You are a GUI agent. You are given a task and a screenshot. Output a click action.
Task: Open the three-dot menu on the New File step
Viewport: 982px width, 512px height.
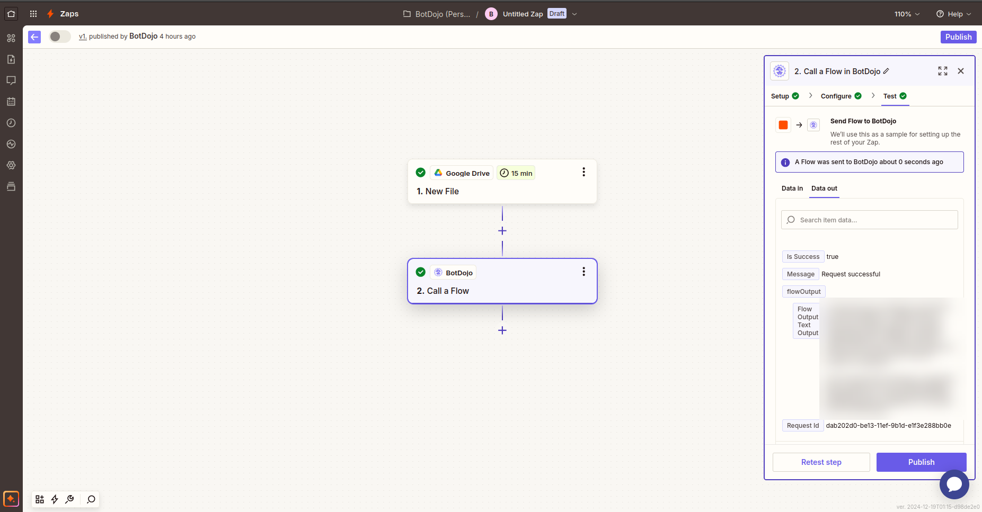(x=583, y=172)
